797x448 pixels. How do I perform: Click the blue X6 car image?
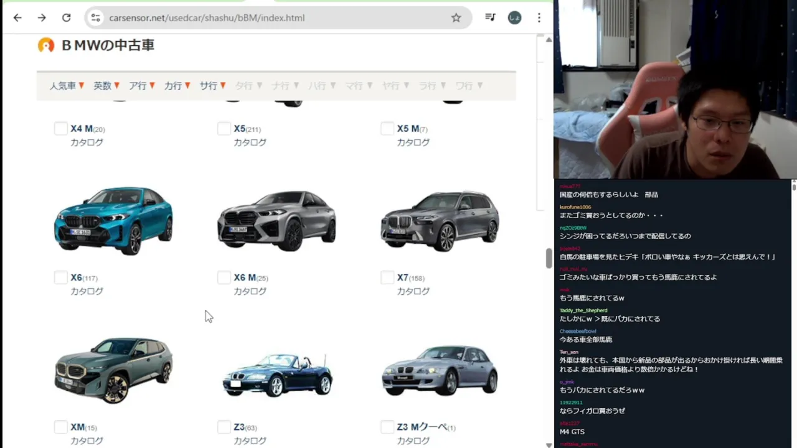[113, 220]
